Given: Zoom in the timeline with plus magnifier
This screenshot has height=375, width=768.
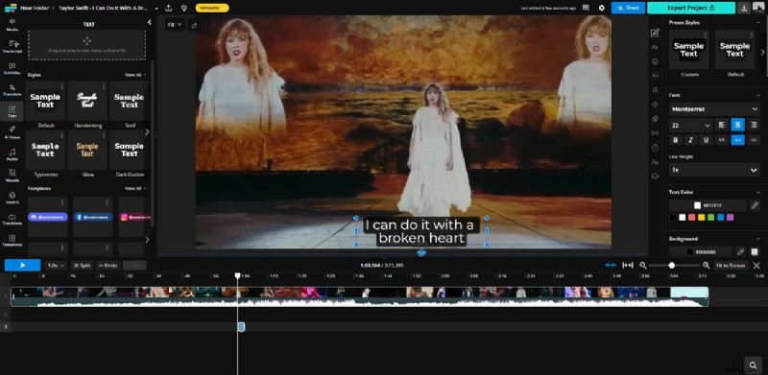Looking at the screenshot, I should point(706,265).
